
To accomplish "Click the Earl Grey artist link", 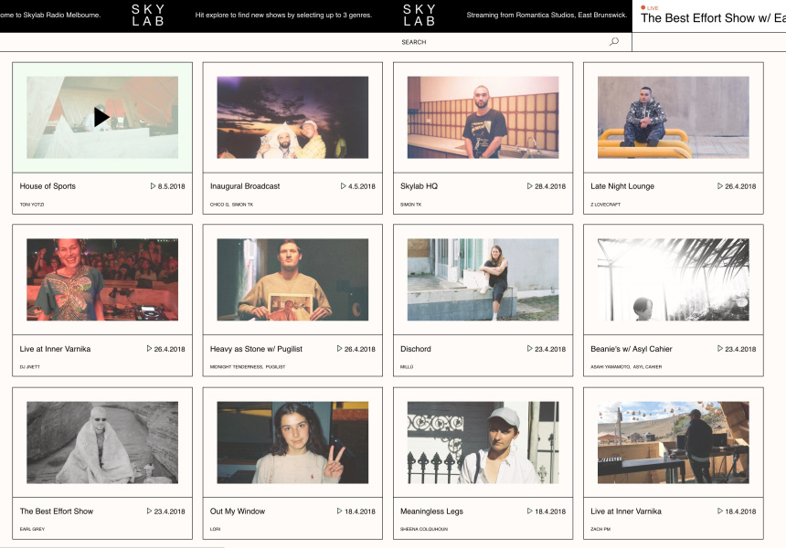I will 32,529.
